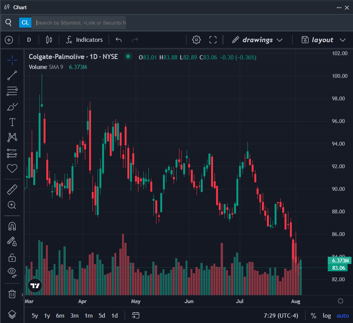353x323 pixels.
Task: Click the 6.373M volume axis label
Action: [x=340, y=261]
